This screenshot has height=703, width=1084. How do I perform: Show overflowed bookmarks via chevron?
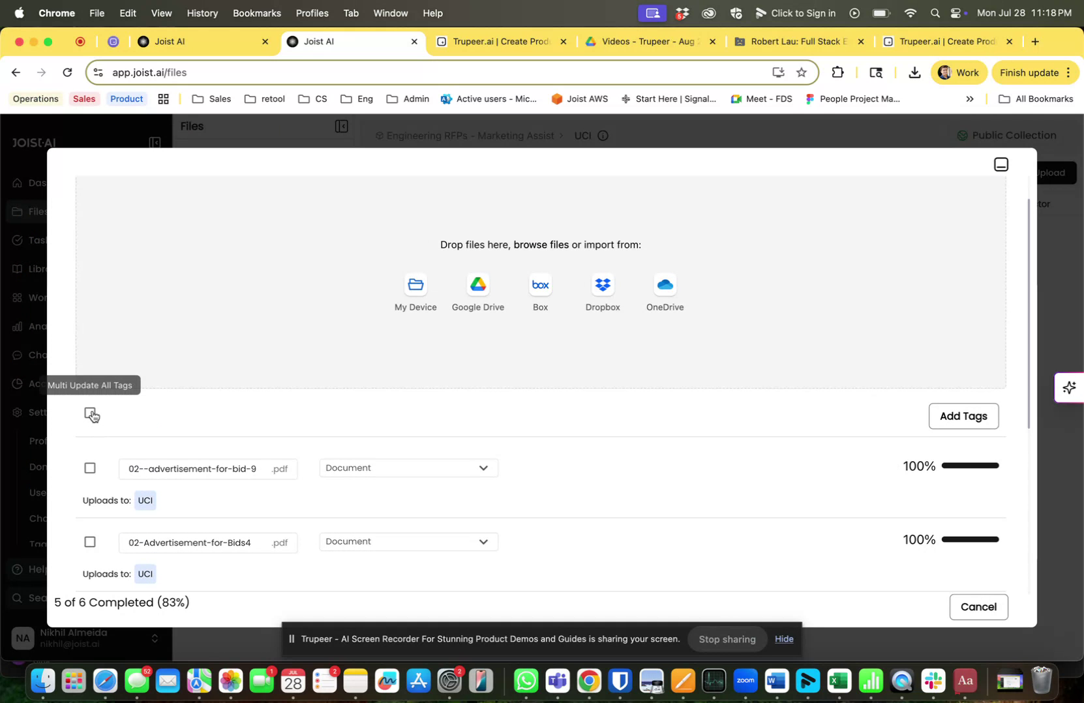click(970, 98)
